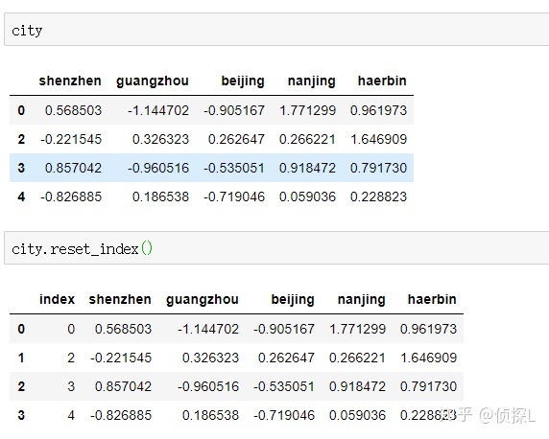Select 'guangzhou' header in the reset_index output table
This screenshot has height=439, width=549.
(203, 299)
